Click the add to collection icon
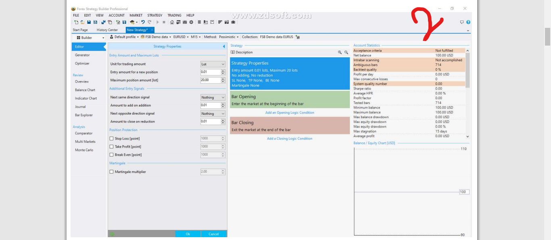The width and height of the screenshot is (551, 240). click(x=298, y=37)
